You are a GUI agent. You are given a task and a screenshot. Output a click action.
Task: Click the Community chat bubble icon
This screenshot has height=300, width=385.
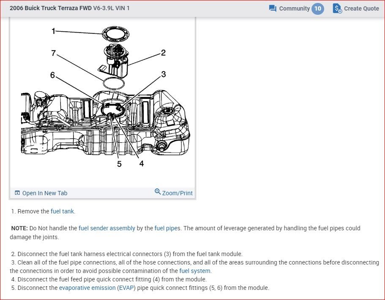(273, 8)
